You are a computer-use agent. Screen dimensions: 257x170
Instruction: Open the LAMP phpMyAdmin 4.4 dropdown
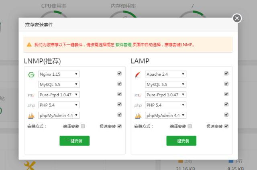click(x=165, y=115)
